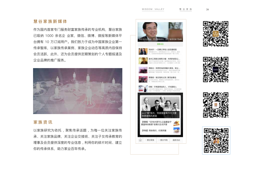Click the 刘畅 article thumbnail
The height and width of the screenshot is (174, 261).
click(x=143, y=89)
